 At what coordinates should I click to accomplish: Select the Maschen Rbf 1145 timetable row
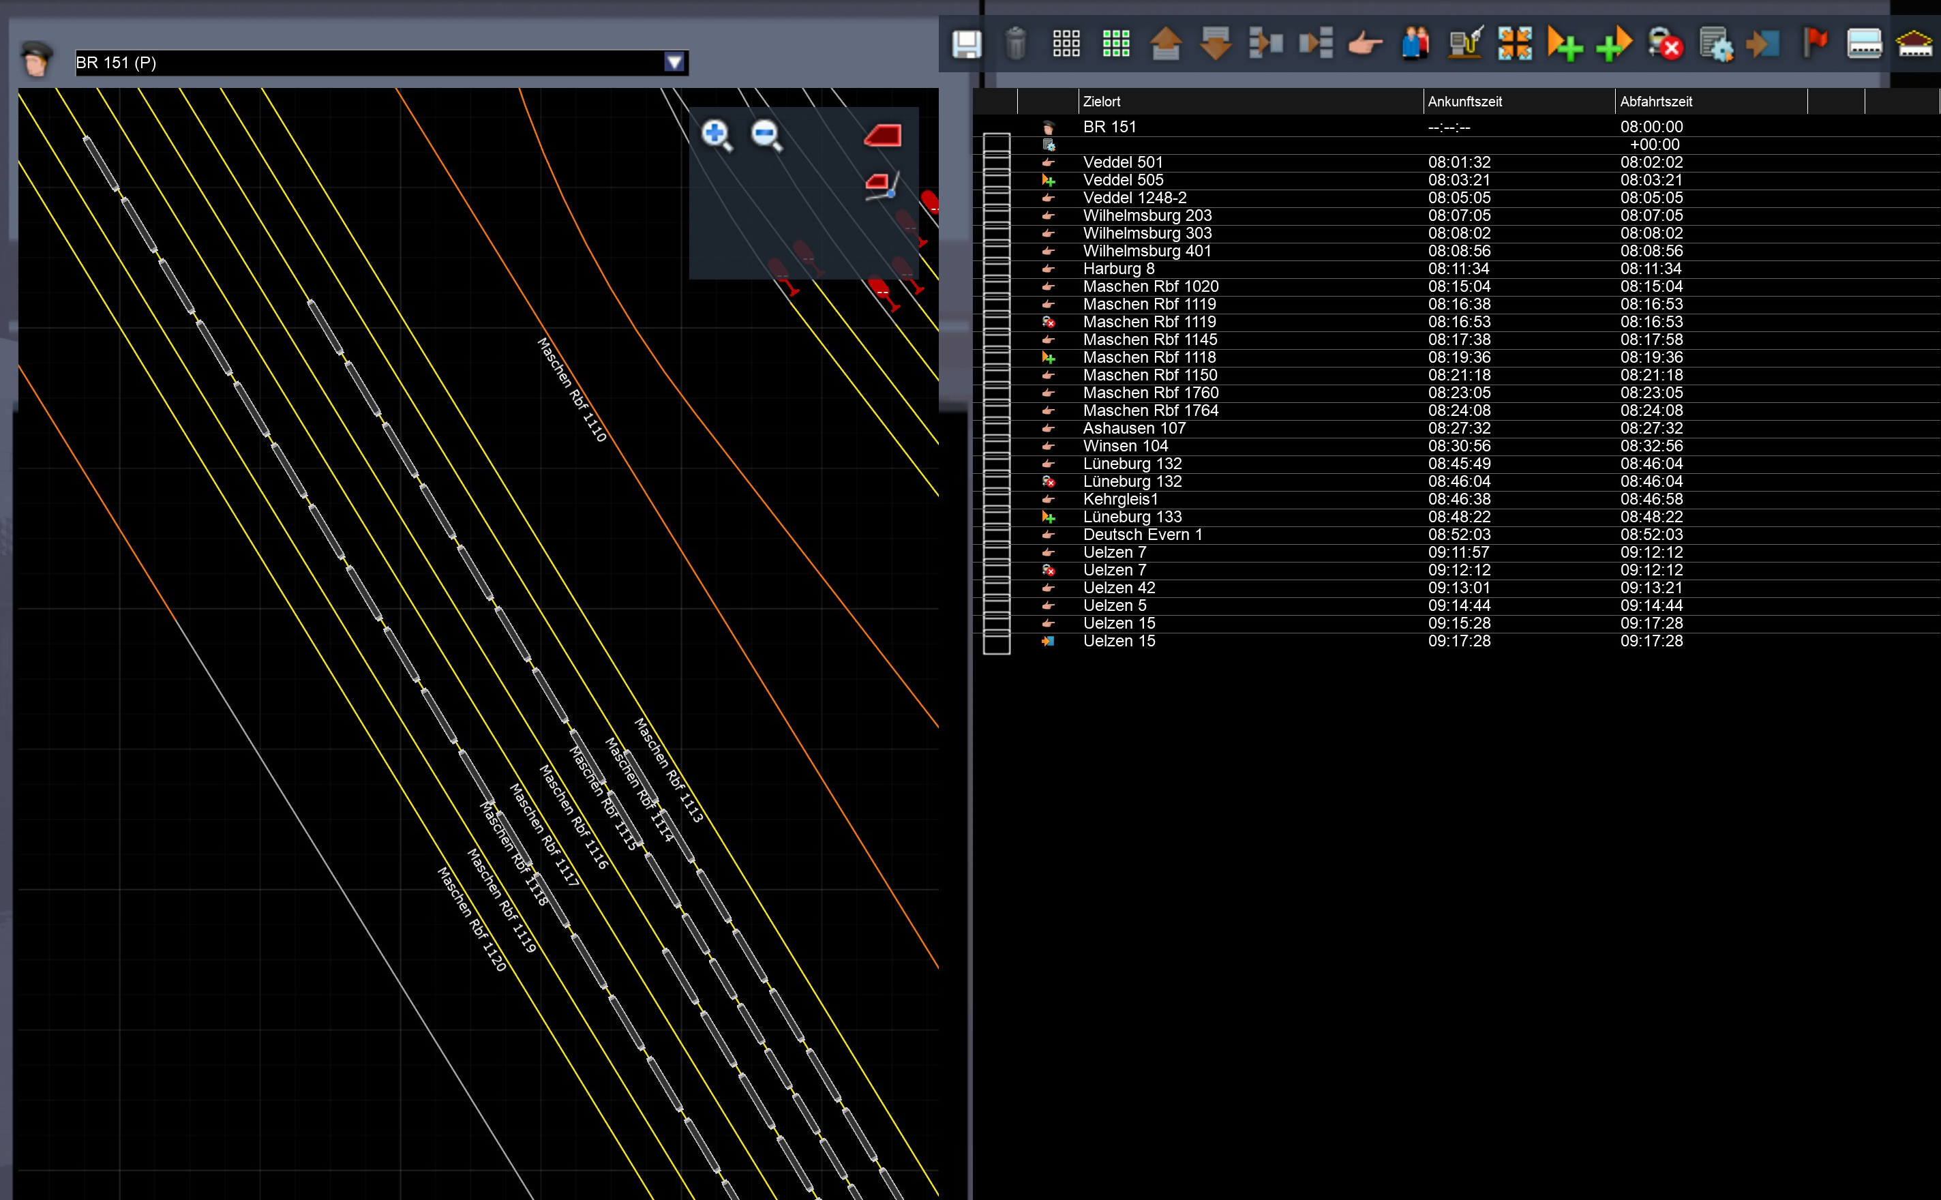click(1150, 340)
